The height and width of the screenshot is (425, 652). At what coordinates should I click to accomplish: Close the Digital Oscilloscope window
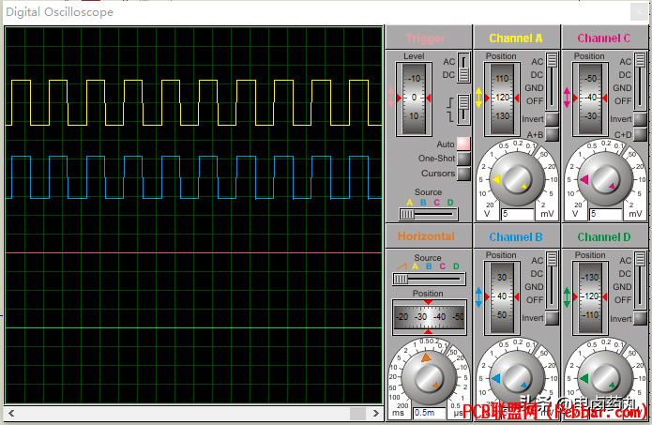pos(639,11)
